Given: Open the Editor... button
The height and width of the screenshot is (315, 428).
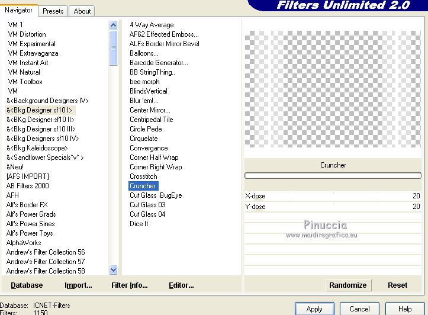Looking at the screenshot, I should 181,285.
